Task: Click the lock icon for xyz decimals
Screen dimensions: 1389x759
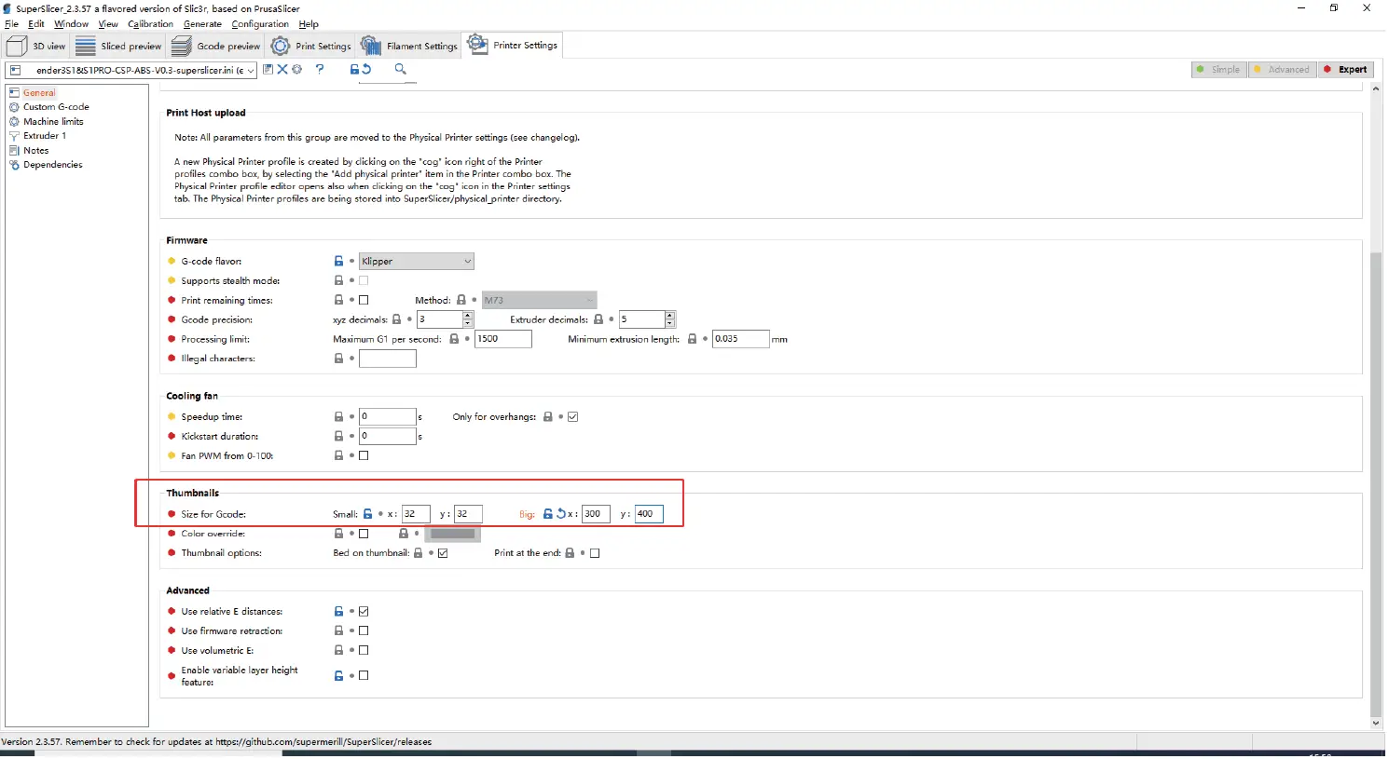Action: (396, 319)
